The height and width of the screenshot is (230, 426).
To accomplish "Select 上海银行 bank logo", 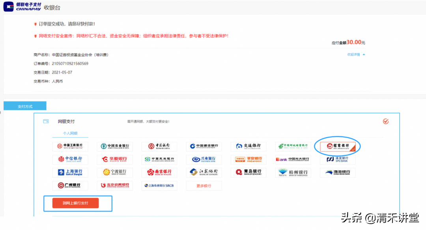I will pos(70,172).
